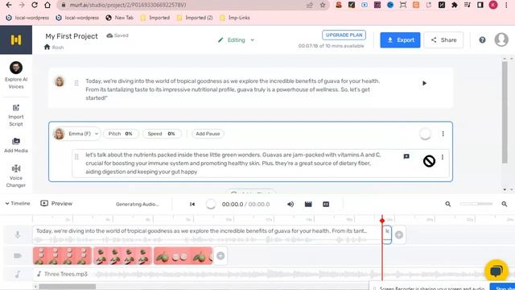Click the clapperboard video icon
515x290 pixels.
pos(308,204)
